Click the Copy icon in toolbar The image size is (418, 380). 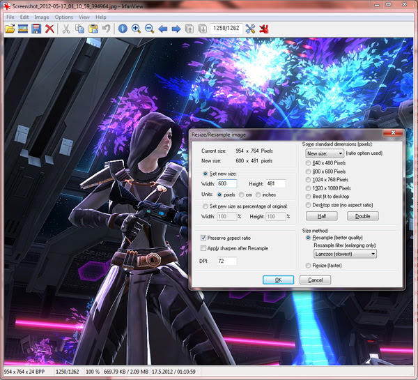[79, 29]
